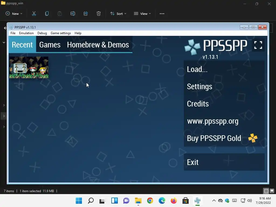276x207 pixels.
Task: Click the Delete trash icon in Explorer
Action: (99, 13)
